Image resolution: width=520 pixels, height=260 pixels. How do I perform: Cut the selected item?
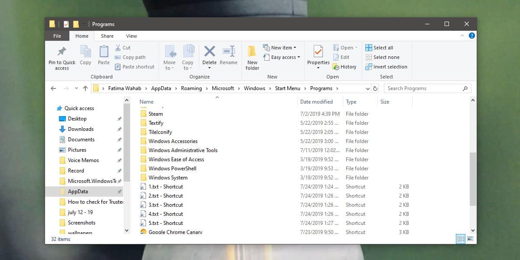123,48
